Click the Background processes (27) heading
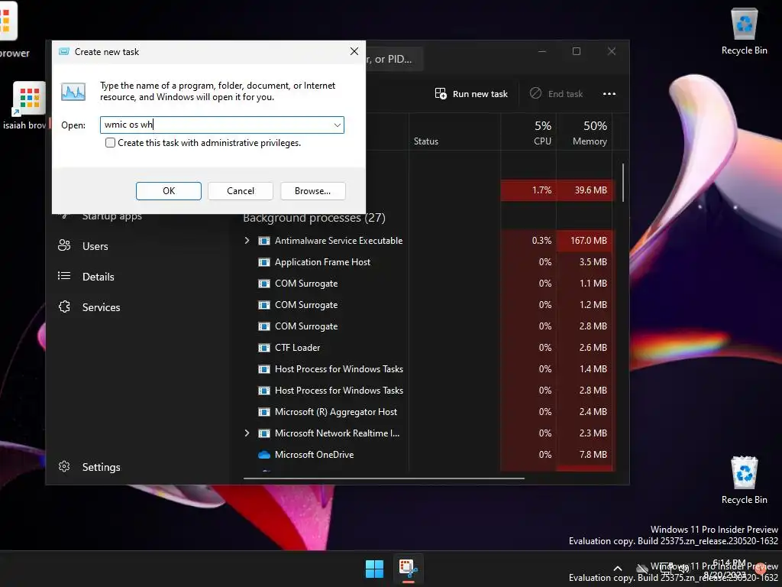The width and height of the screenshot is (782, 587). 314,218
